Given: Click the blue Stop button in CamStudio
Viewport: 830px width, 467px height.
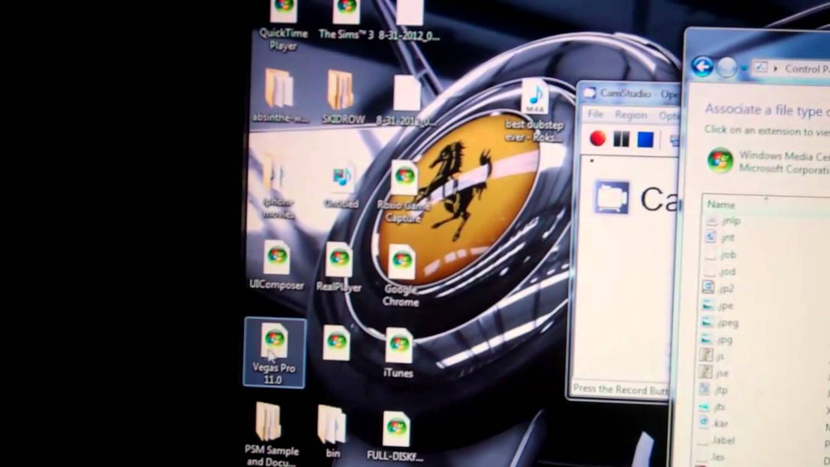Looking at the screenshot, I should click(645, 139).
